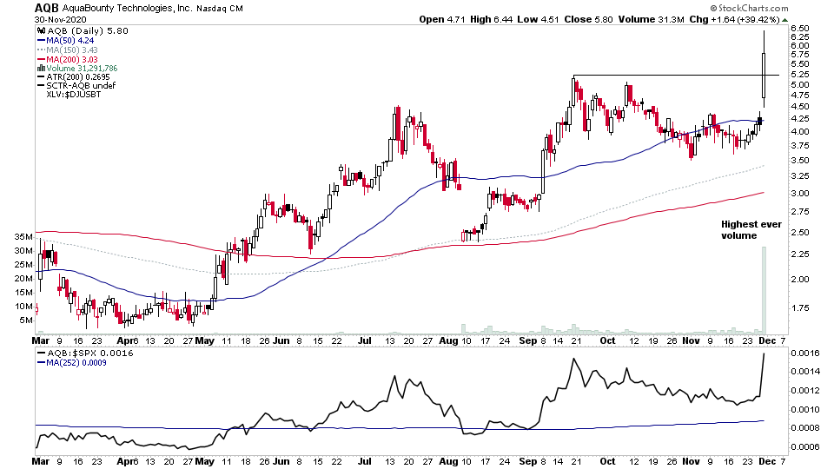This screenshot has height=469, width=834.
Task: Click the MA(50) 4.24 legend entry
Action: [69, 41]
